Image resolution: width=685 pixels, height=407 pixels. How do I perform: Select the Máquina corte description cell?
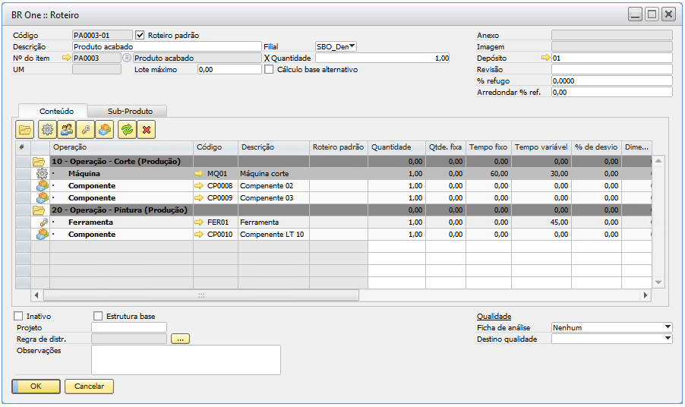coord(274,173)
